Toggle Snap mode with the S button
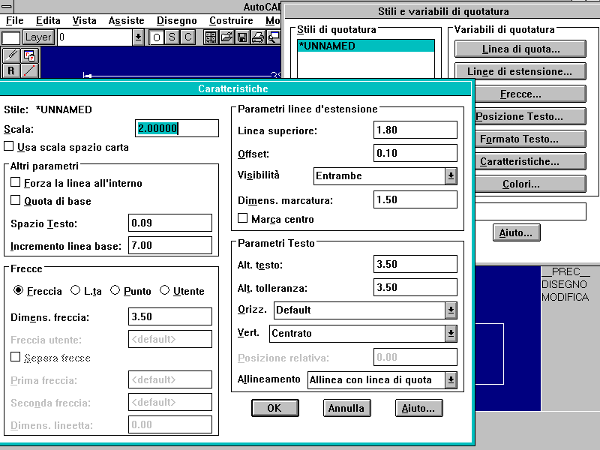 [172, 37]
